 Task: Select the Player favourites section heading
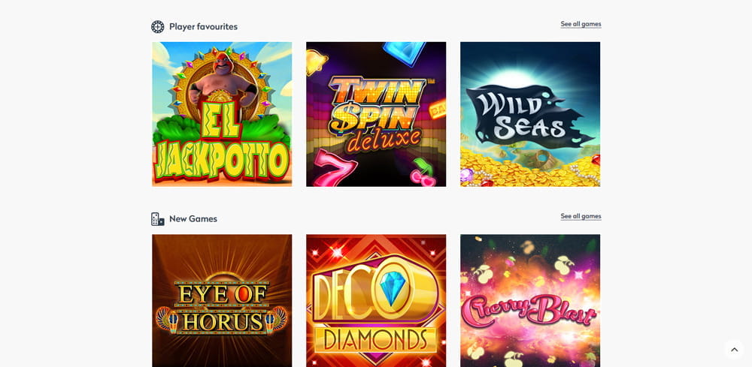pos(203,27)
